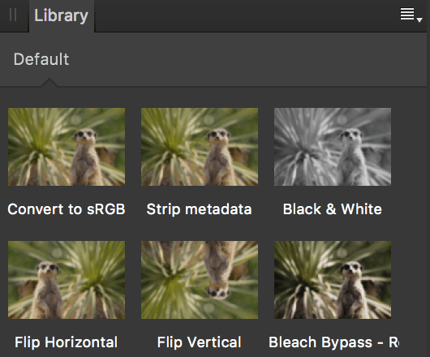The image size is (430, 357).
Task: Open the Library panel options menu
Action: tap(411, 15)
